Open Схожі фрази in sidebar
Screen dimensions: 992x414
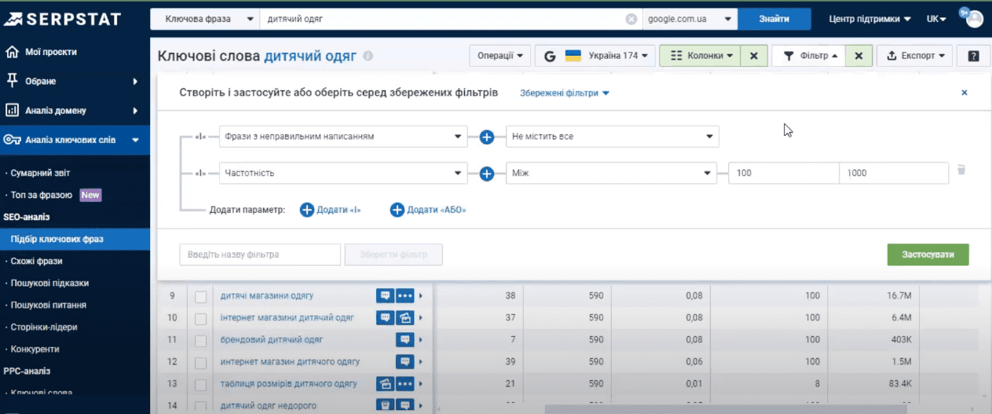[x=36, y=261]
